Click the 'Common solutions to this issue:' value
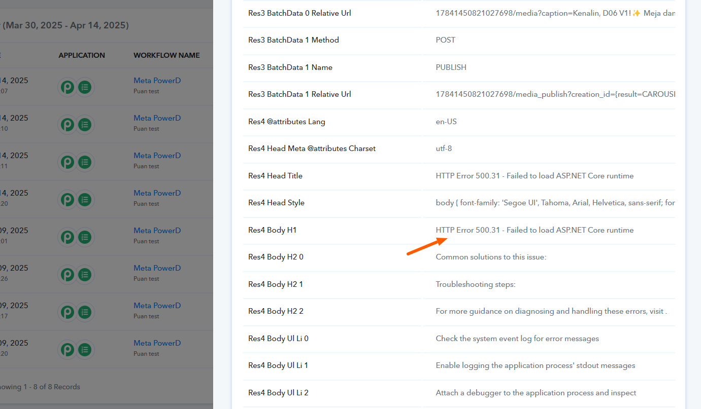701x409 pixels. tap(491, 257)
